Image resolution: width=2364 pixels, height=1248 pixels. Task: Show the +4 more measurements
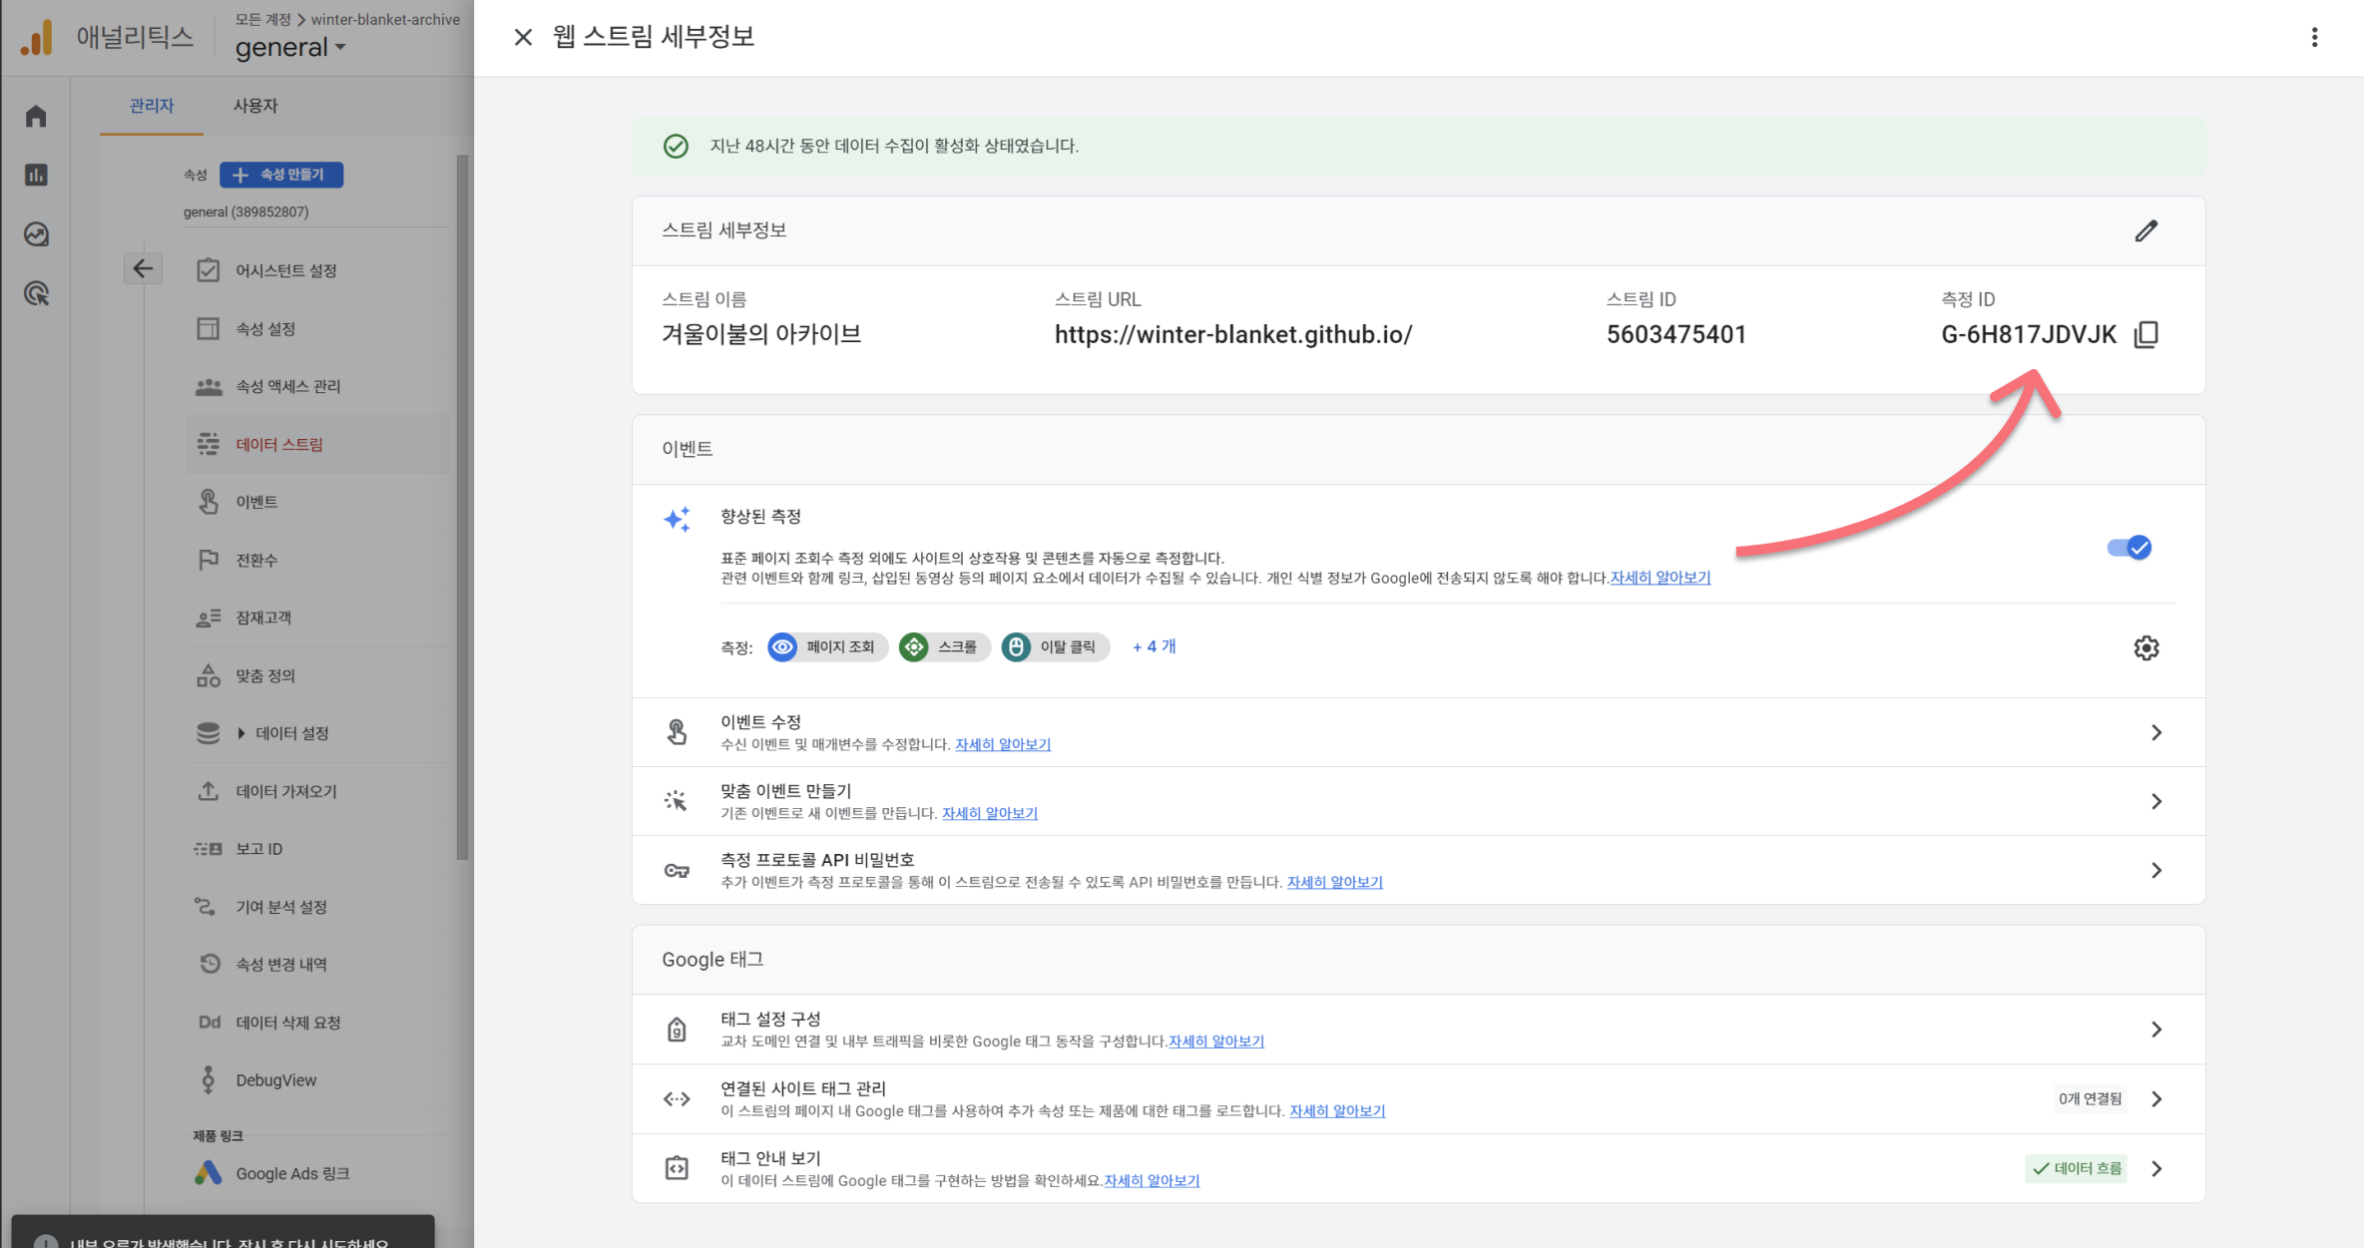(x=1154, y=646)
